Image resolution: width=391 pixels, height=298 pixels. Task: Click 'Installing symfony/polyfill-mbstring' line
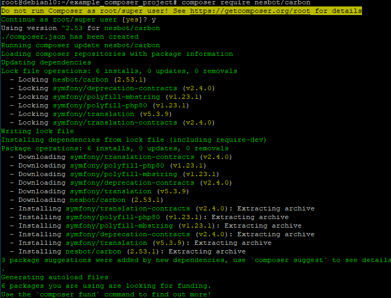click(x=156, y=226)
